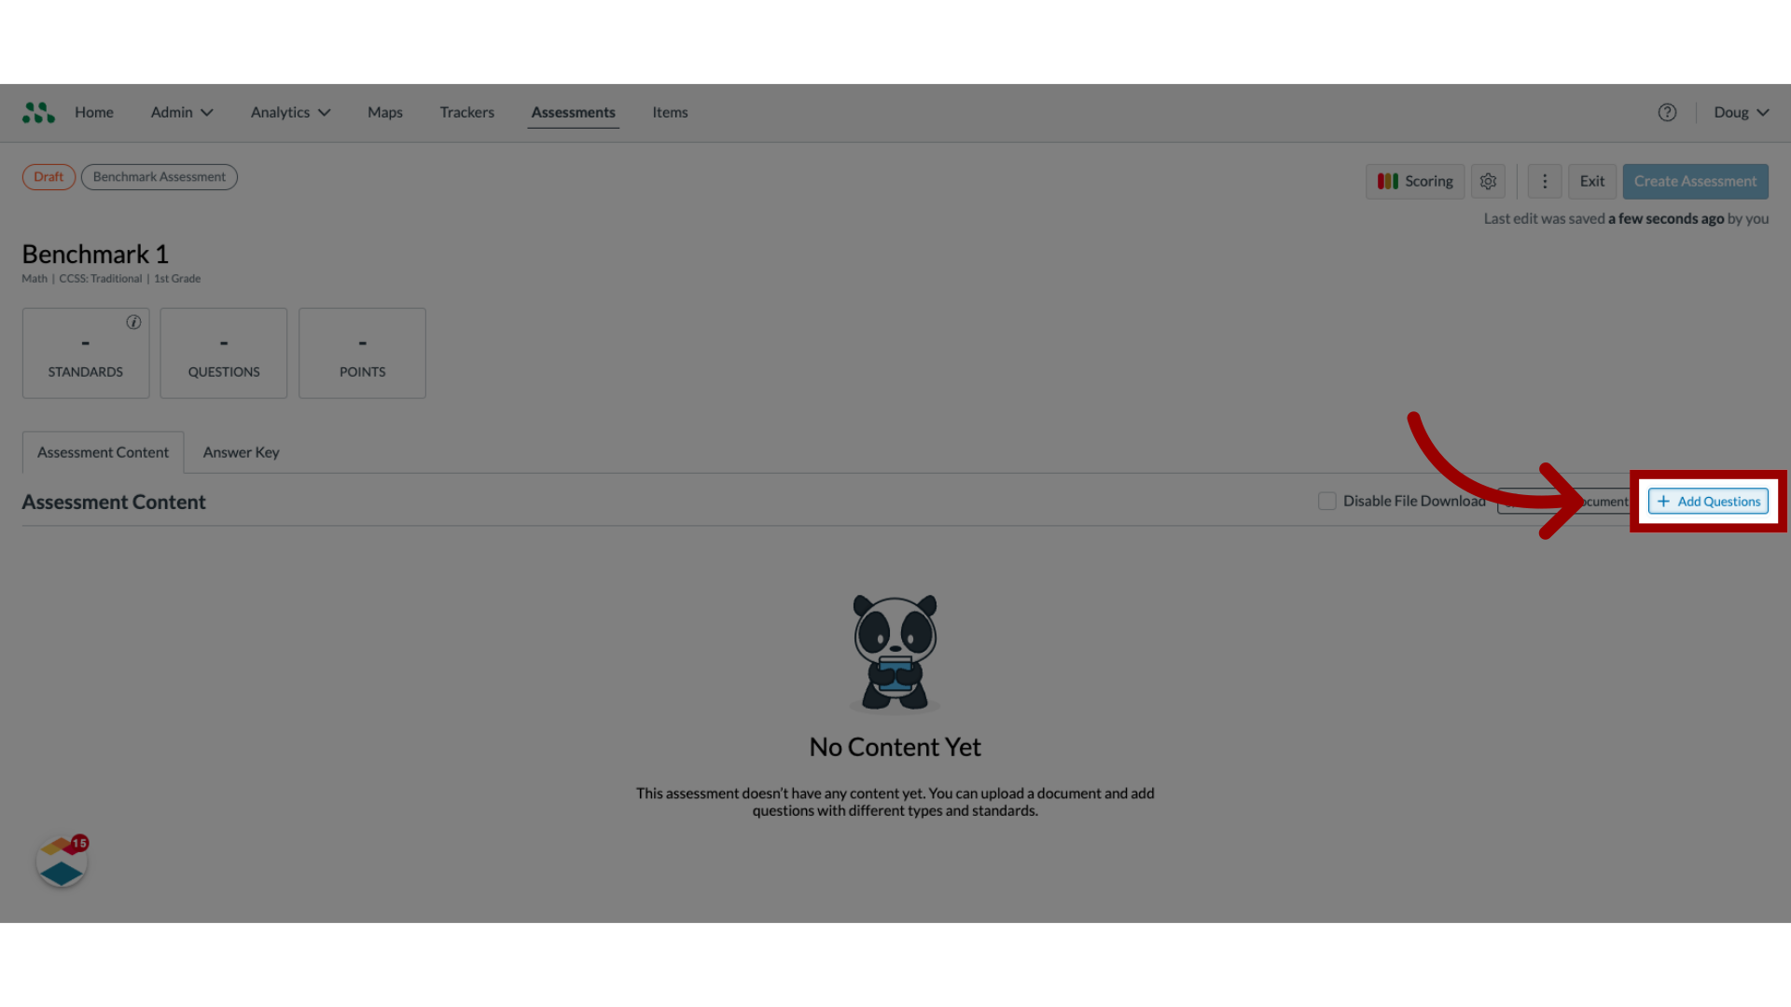Click the more options ellipsis icon

pos(1545,181)
